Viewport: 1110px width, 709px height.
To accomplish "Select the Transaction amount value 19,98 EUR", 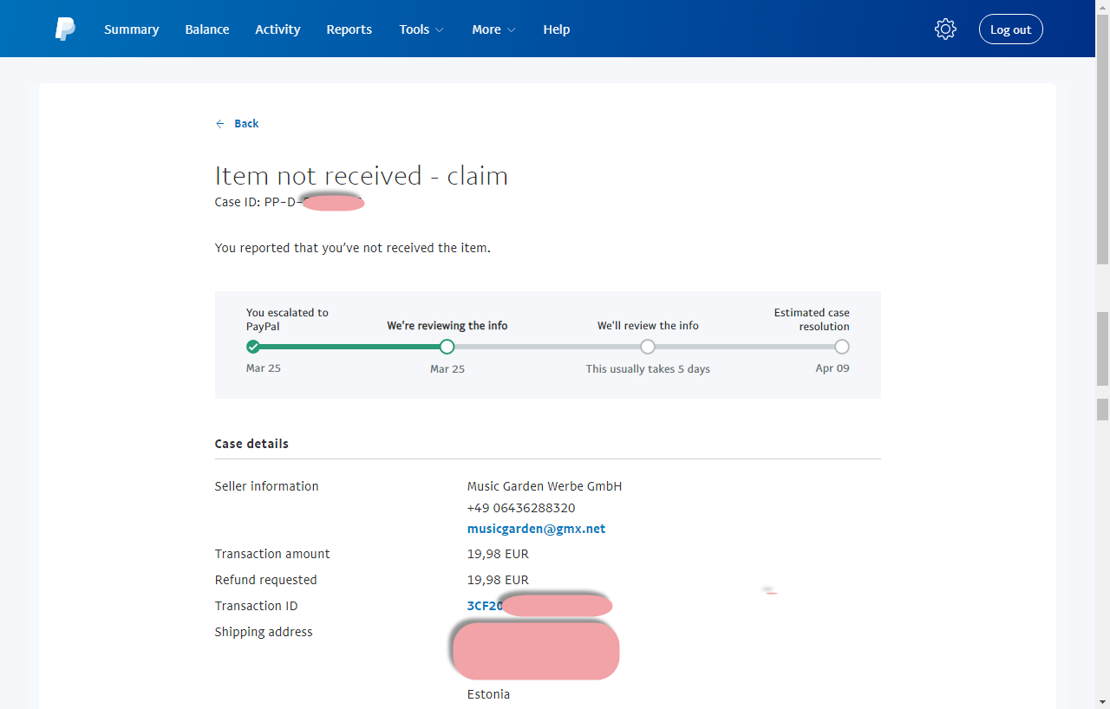I will pyautogui.click(x=498, y=554).
